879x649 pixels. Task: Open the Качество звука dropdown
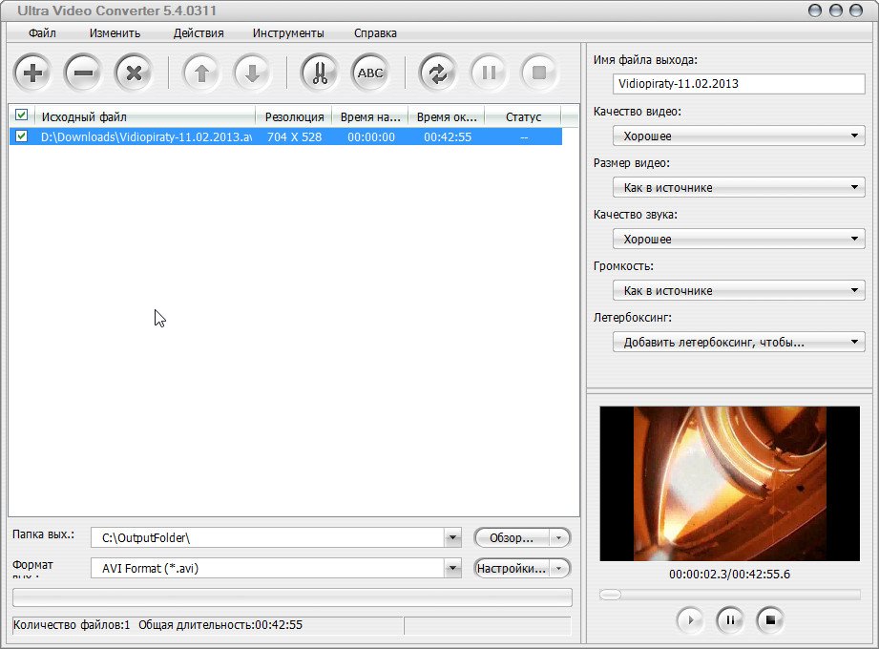tap(739, 239)
